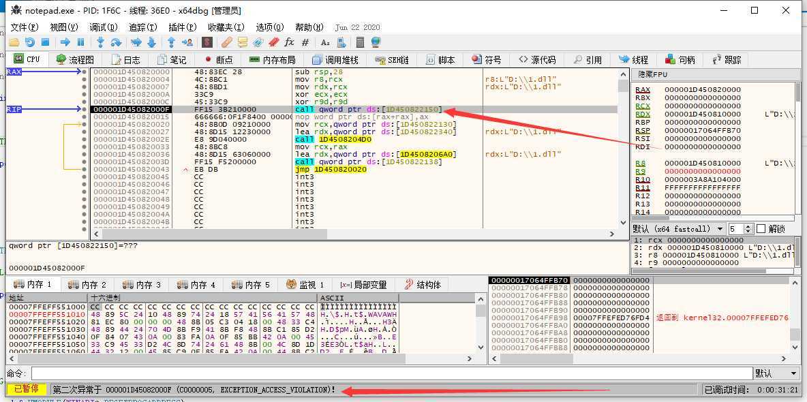
Task: Open the 帮助(H) menu
Action: click(x=309, y=27)
